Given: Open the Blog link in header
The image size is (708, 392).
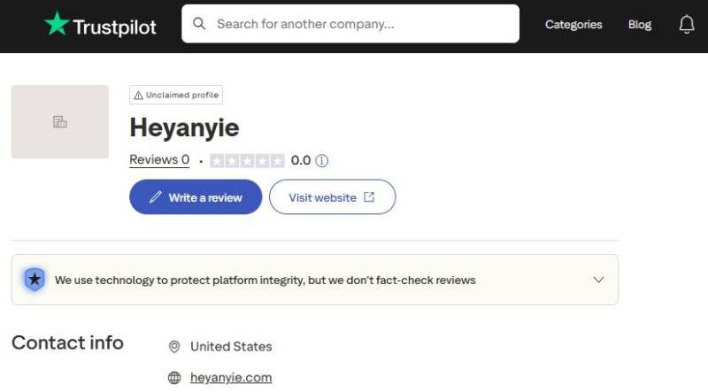Looking at the screenshot, I should point(640,25).
